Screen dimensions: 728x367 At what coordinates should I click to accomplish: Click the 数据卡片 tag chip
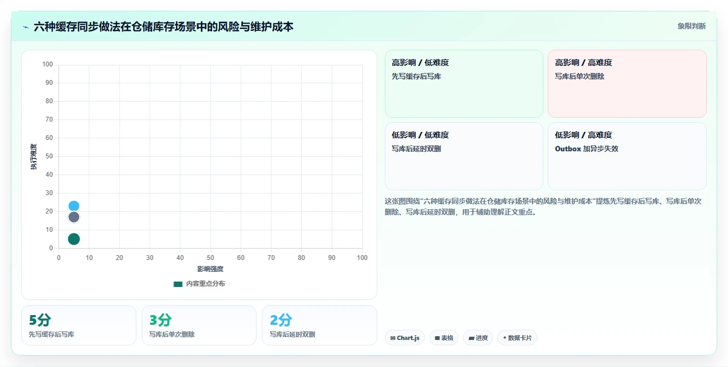tap(517, 338)
